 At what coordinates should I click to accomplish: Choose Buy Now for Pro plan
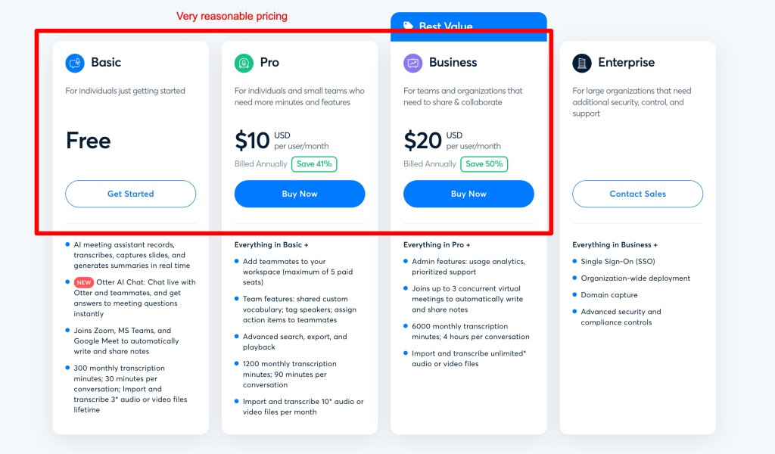[300, 194]
